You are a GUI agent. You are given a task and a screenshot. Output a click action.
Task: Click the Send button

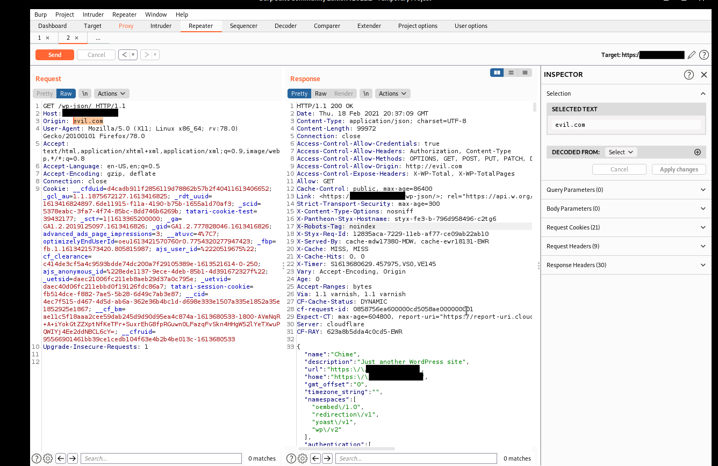click(54, 54)
